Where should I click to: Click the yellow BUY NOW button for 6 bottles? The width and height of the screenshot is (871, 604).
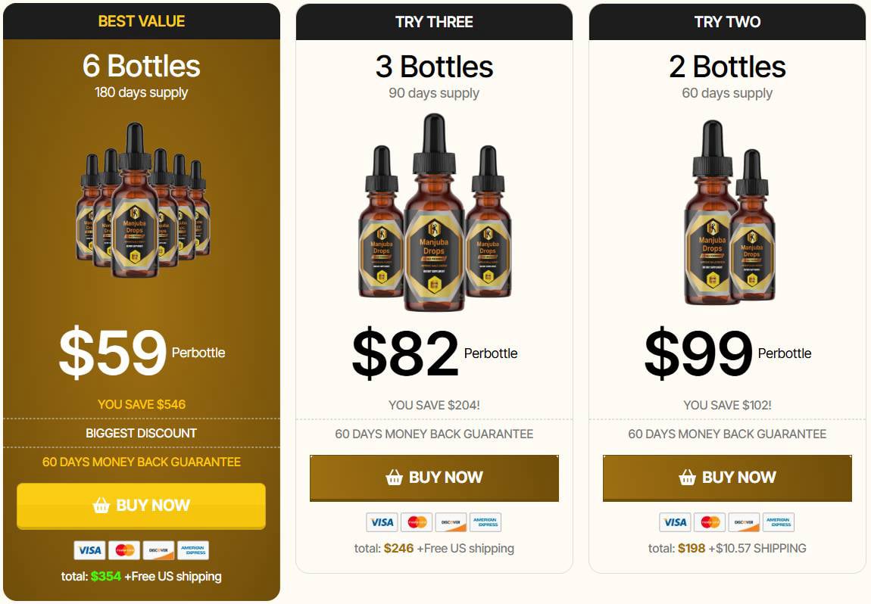point(141,506)
